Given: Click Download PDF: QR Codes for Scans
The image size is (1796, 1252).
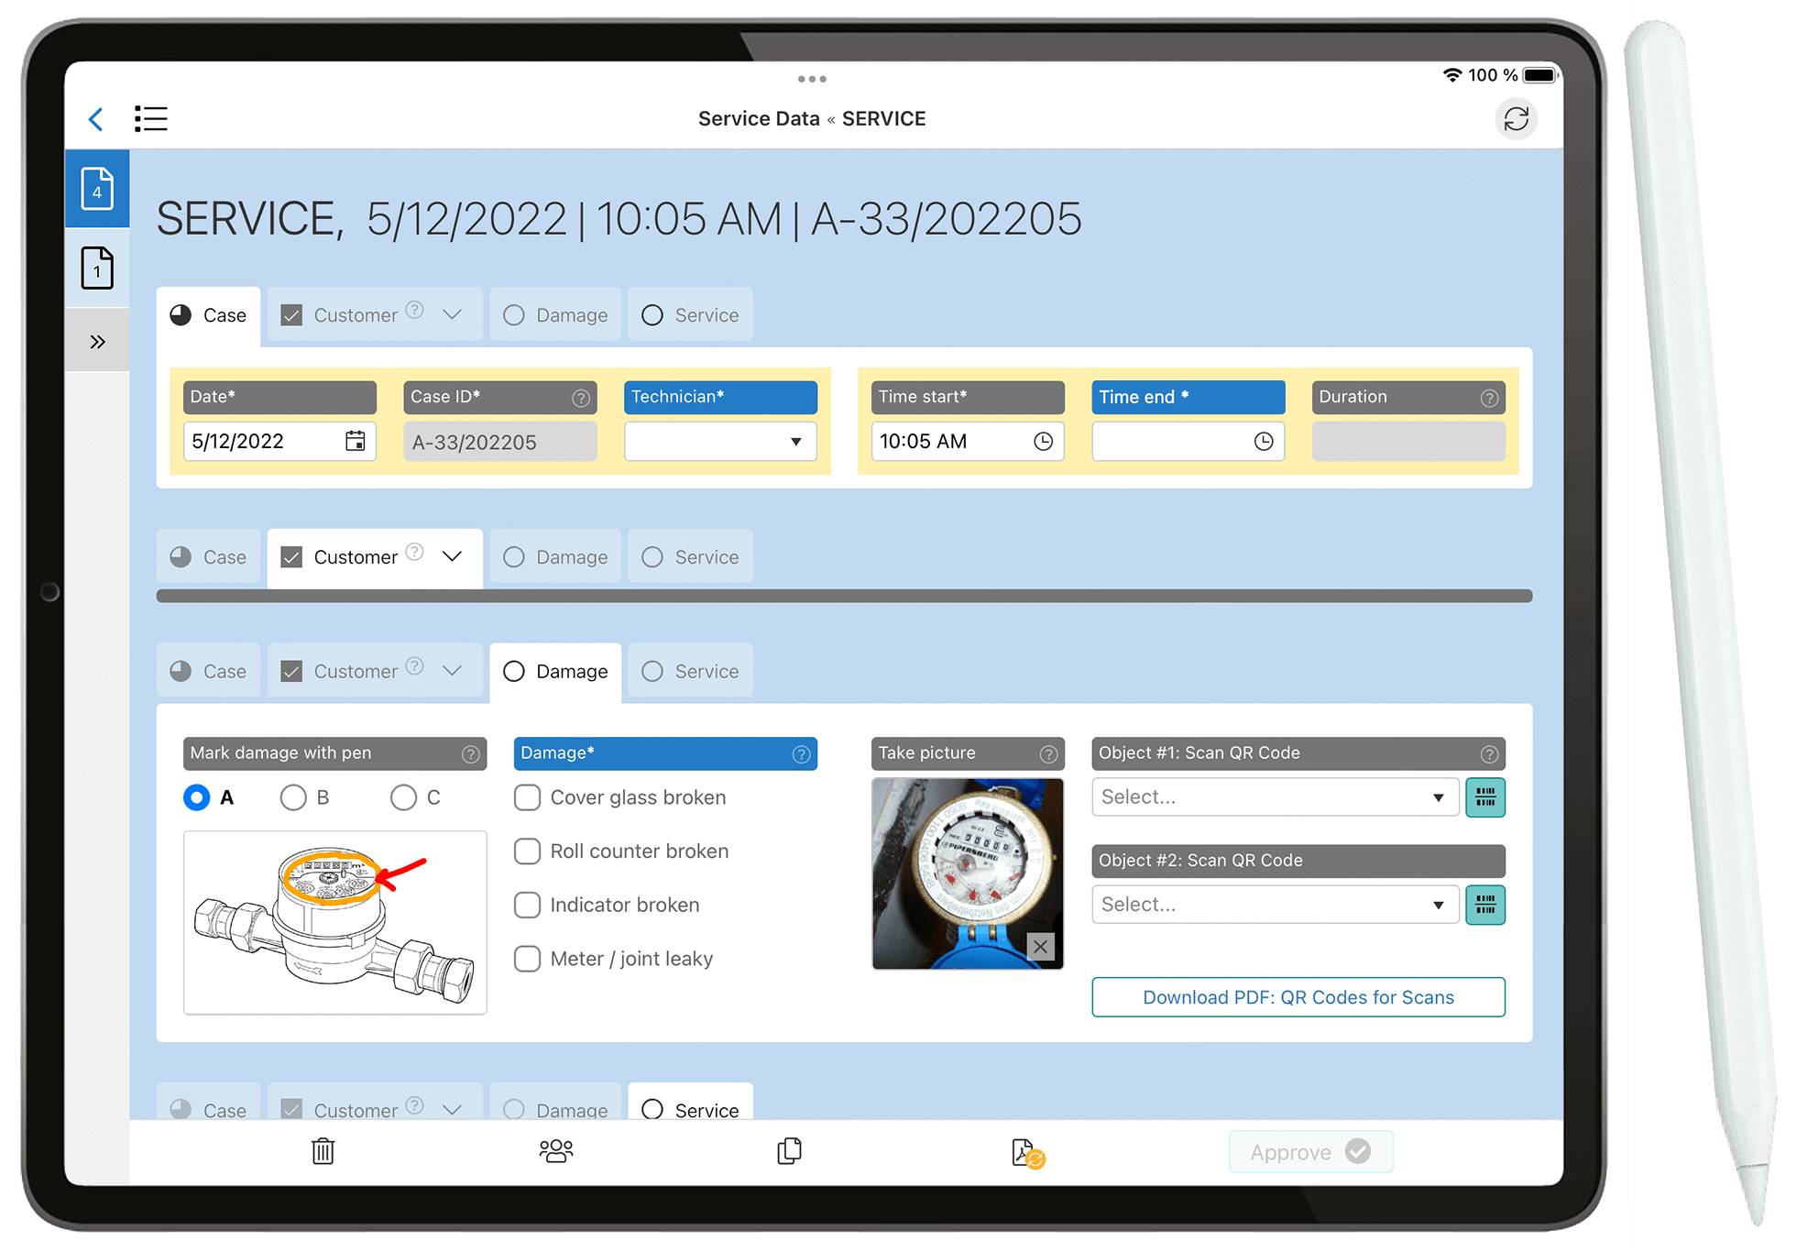Looking at the screenshot, I should (1298, 996).
